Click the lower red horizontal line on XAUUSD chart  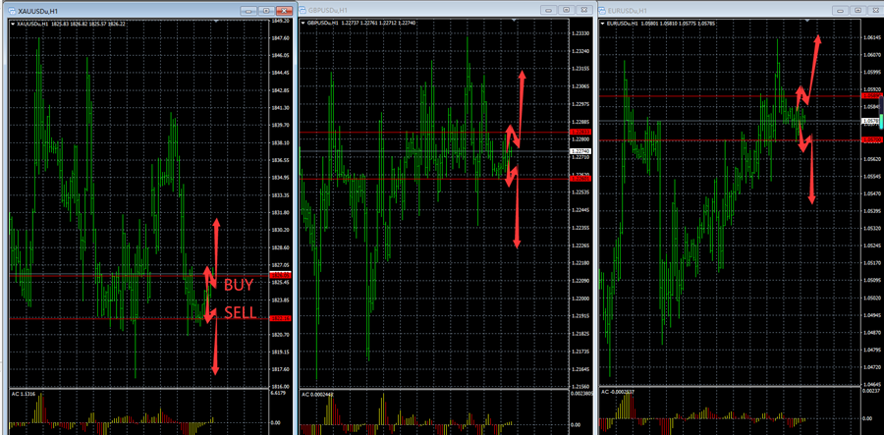pos(98,318)
